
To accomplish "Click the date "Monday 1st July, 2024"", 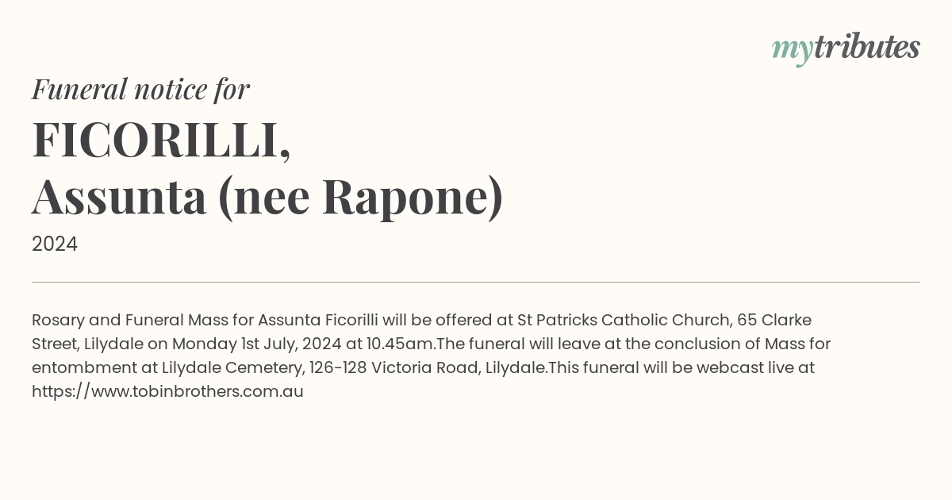I will pos(256,344).
